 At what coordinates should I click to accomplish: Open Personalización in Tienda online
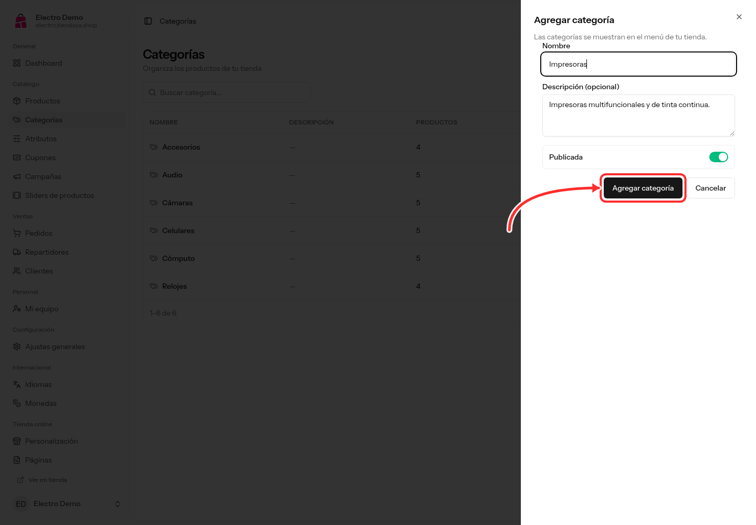click(67, 441)
